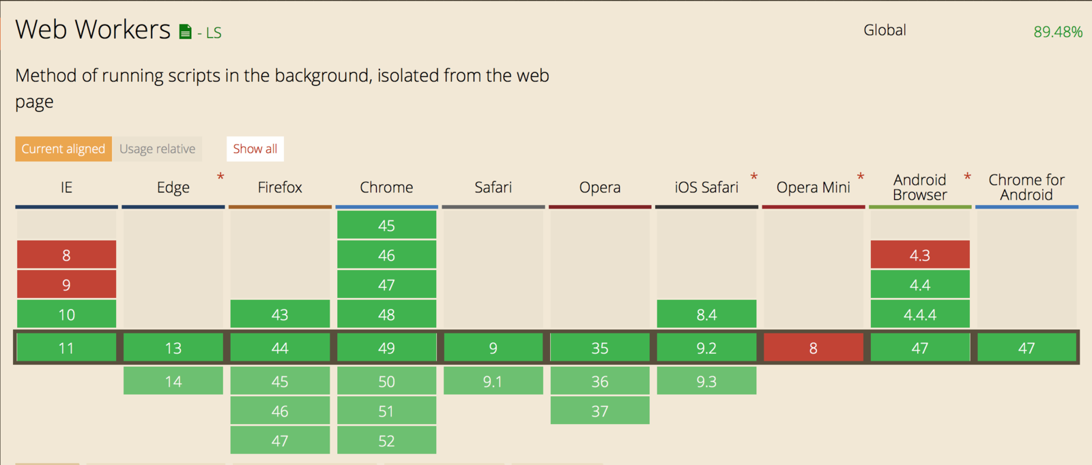
Task: Click the asterisk note beside Opera Mini
Action: point(861,178)
